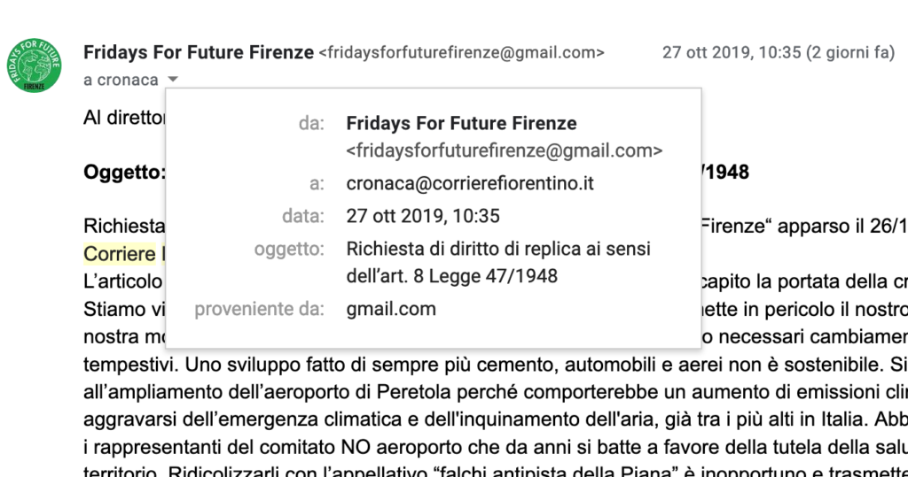
Task: Click the Fridays For Future Firenze avatar logo
Action: [x=35, y=65]
